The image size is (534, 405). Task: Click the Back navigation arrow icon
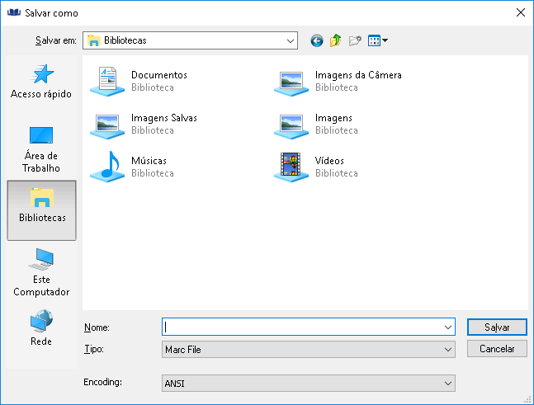click(316, 40)
